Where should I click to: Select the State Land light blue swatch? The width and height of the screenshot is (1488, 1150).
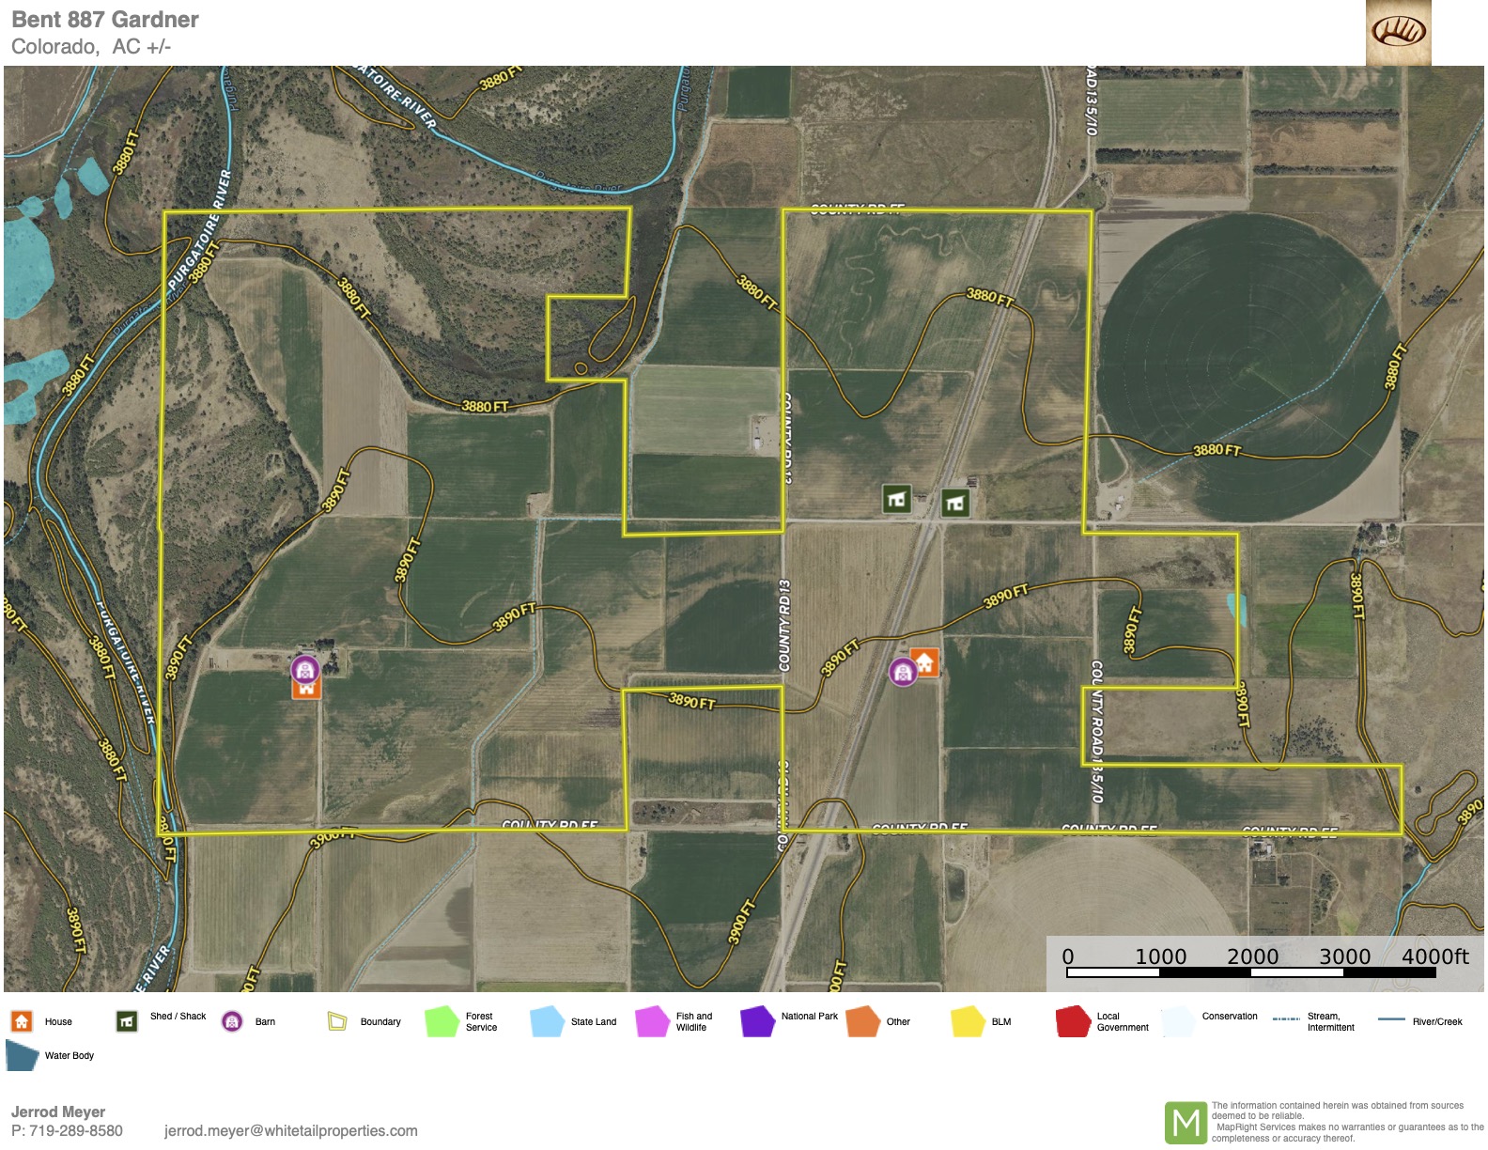tap(547, 1021)
